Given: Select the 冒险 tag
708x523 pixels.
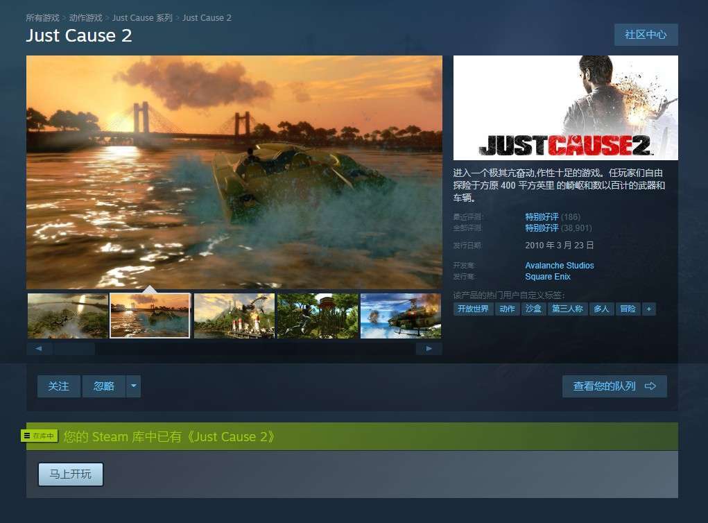Looking at the screenshot, I should coord(628,309).
